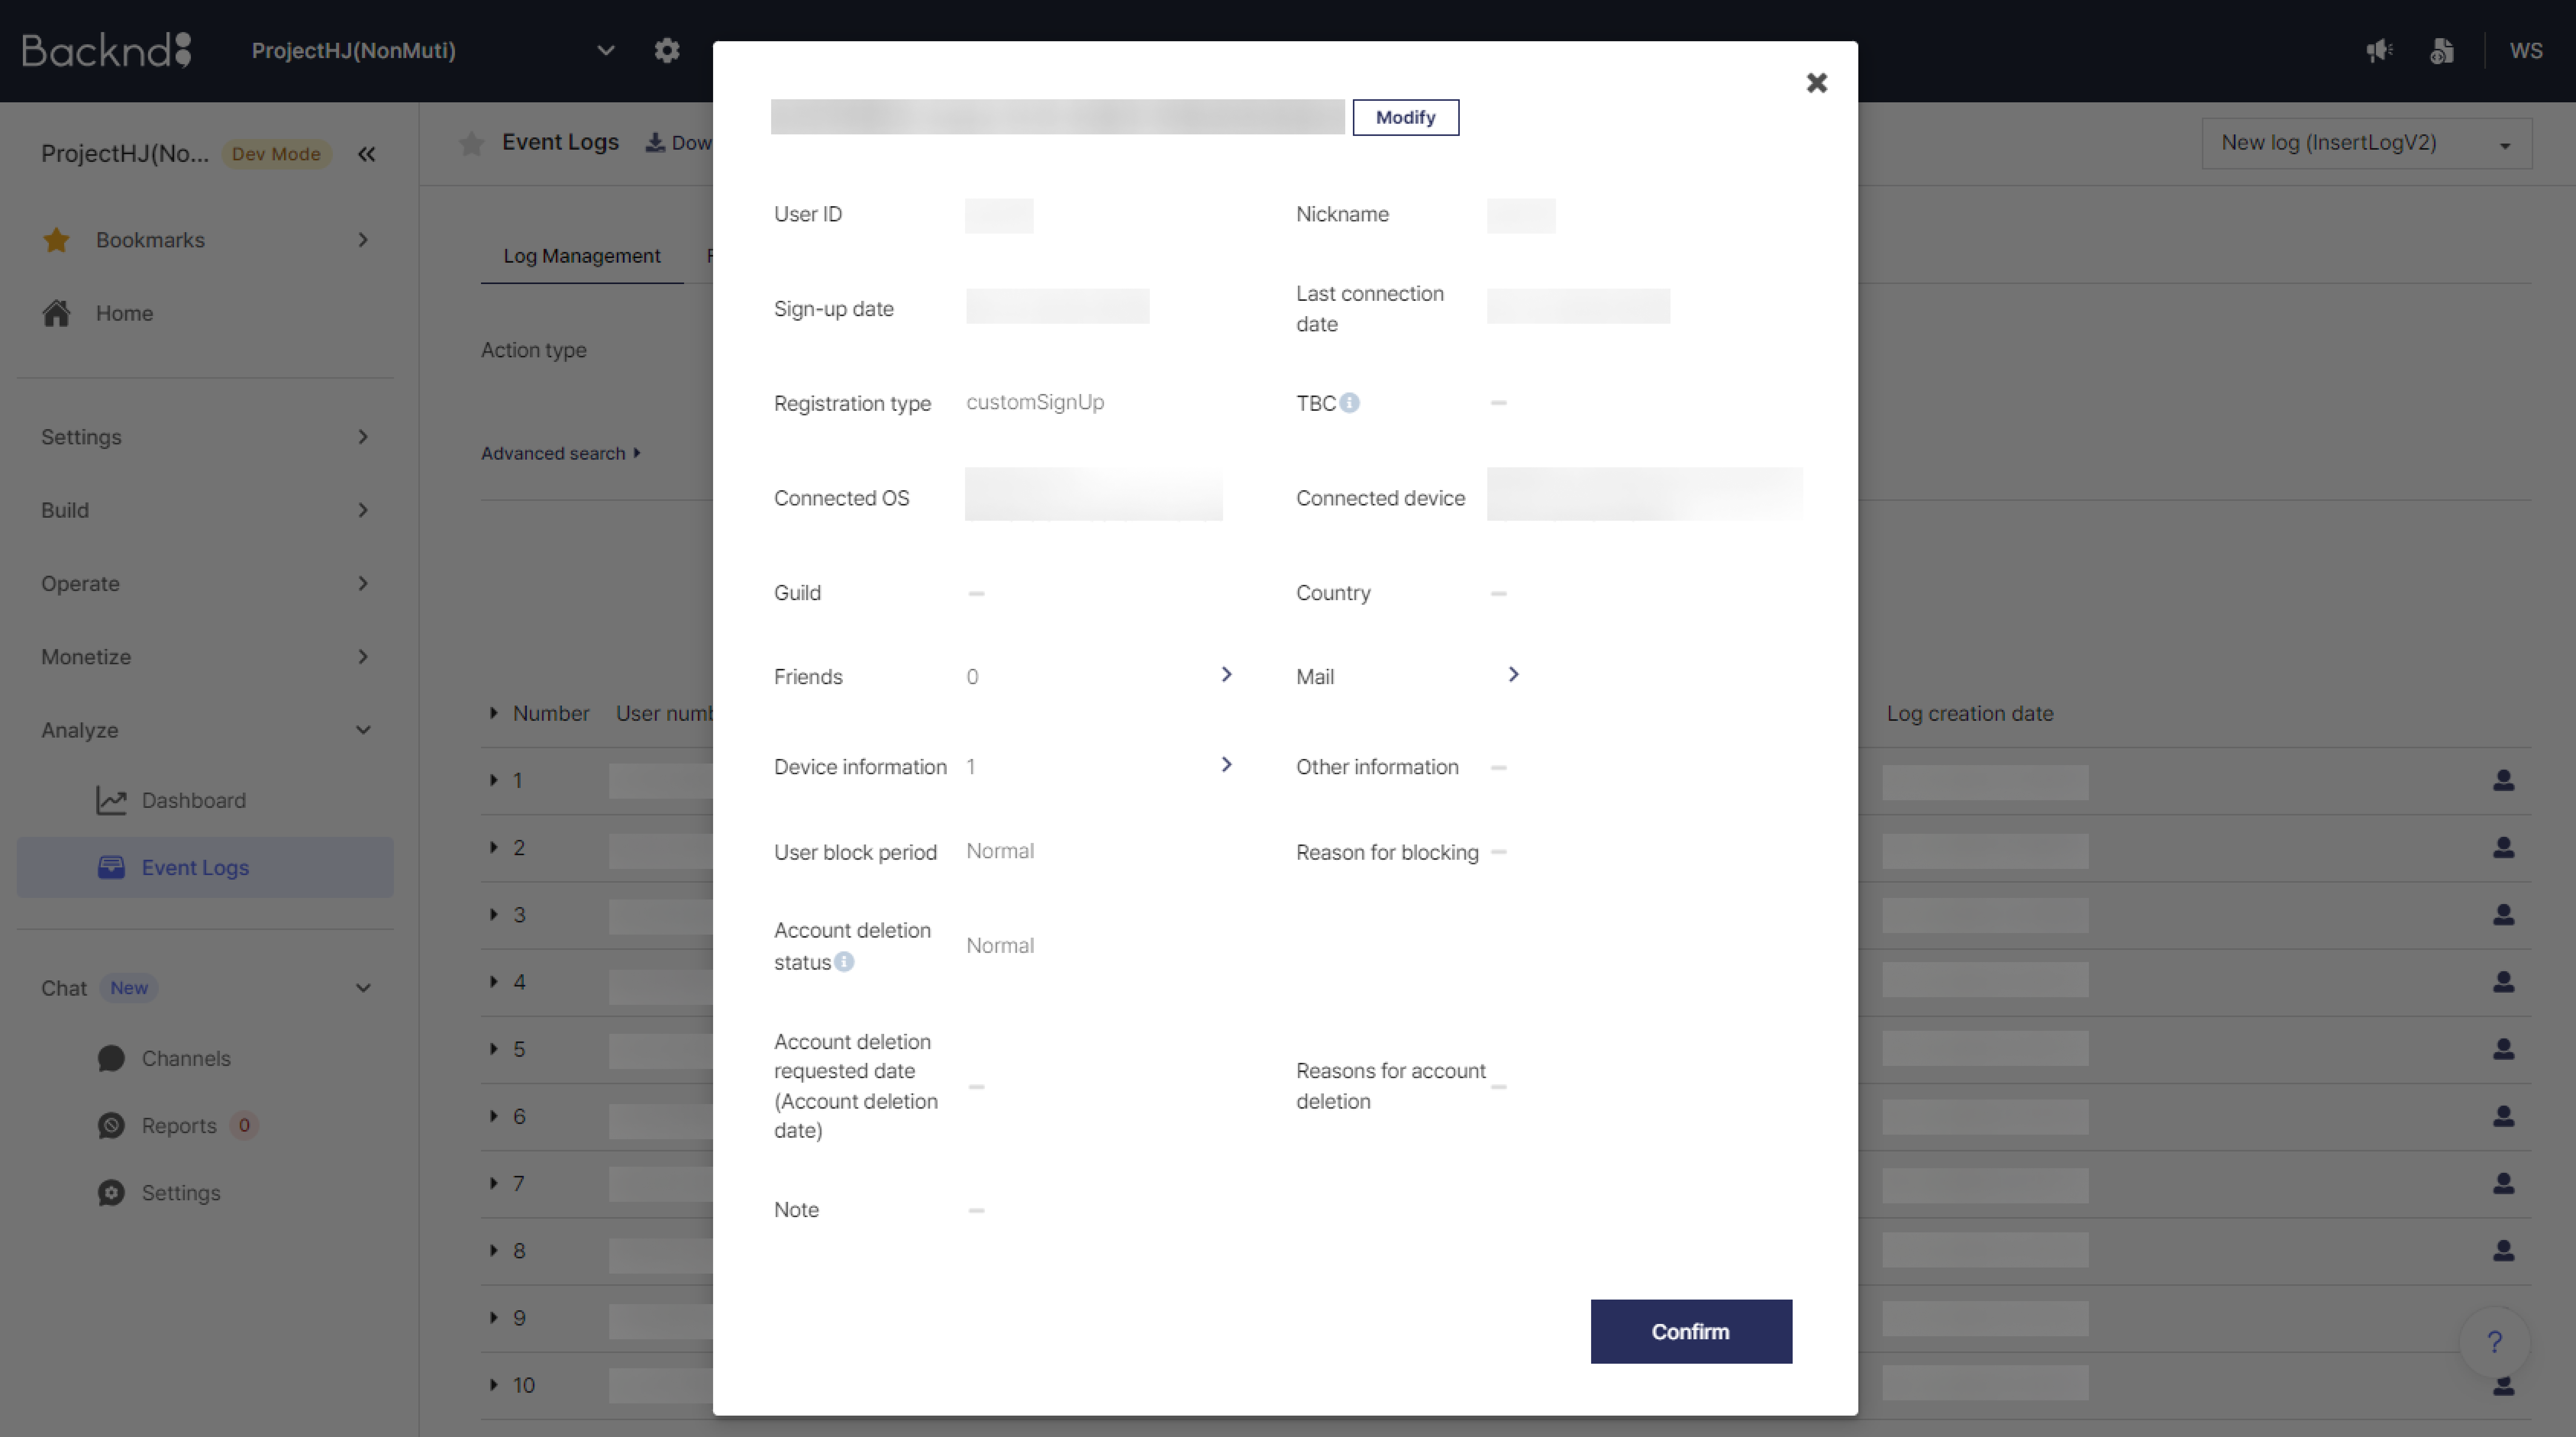Open the project settings gear icon
The height and width of the screenshot is (1437, 2576).
click(x=667, y=50)
